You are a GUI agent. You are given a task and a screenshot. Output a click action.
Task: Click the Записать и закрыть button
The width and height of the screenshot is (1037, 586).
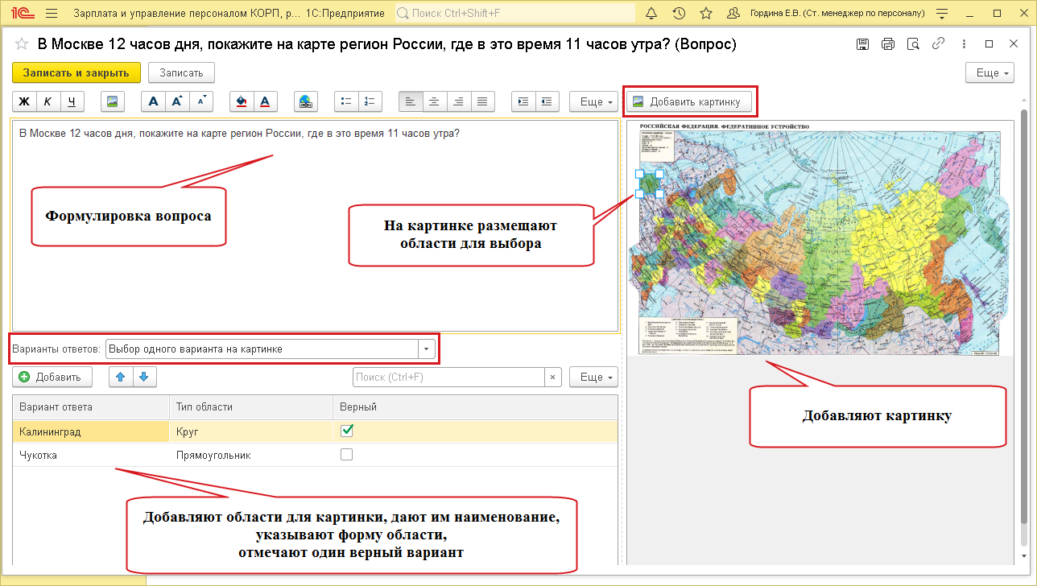coord(76,72)
